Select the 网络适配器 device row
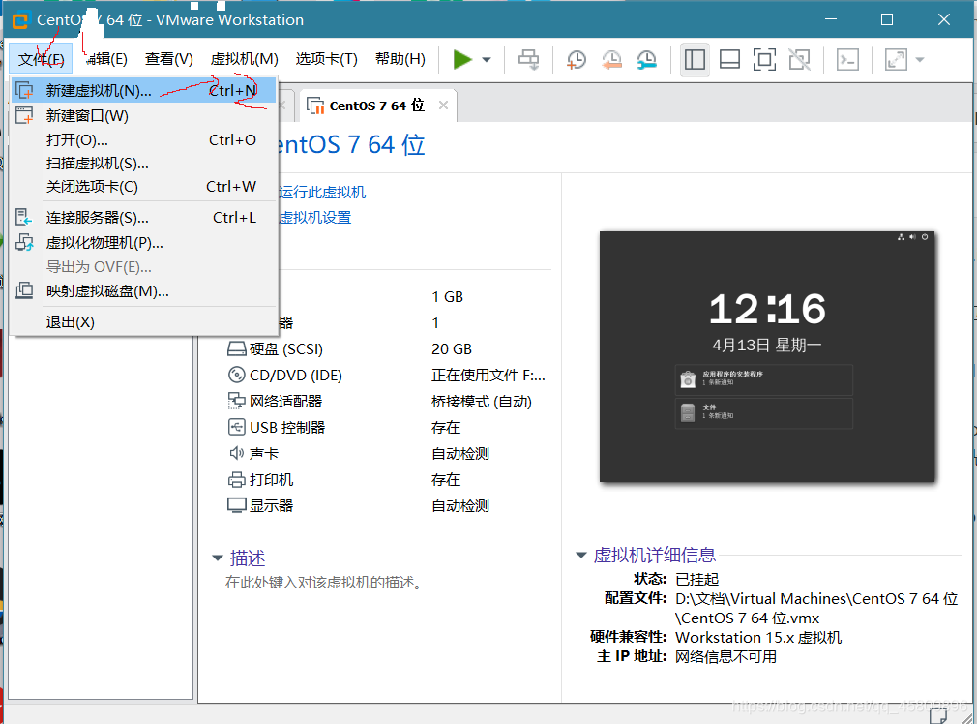Screen dimensions: 977x724 click(388, 402)
